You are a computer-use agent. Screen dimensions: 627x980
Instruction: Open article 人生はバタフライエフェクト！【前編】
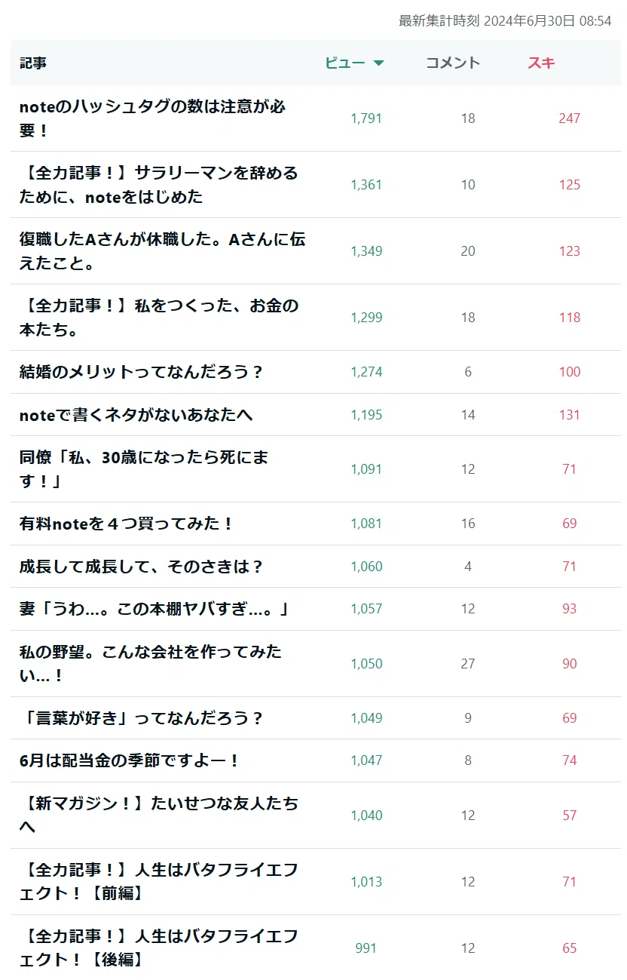(158, 882)
